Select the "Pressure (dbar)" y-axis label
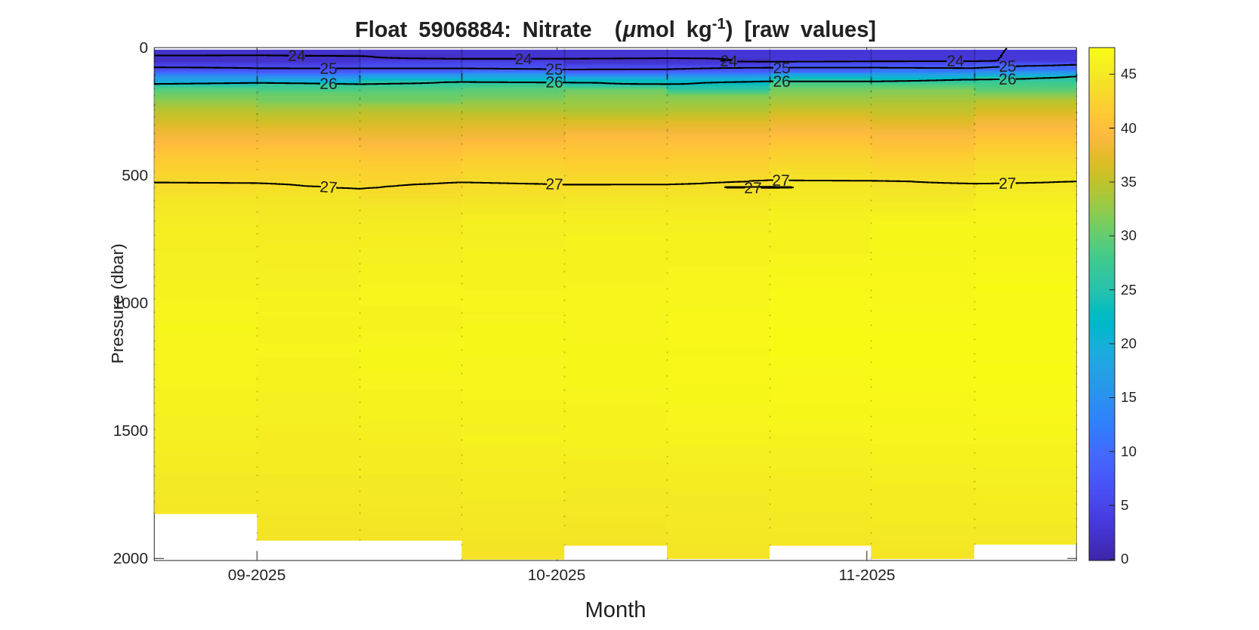The image size is (1259, 630). tap(117, 303)
